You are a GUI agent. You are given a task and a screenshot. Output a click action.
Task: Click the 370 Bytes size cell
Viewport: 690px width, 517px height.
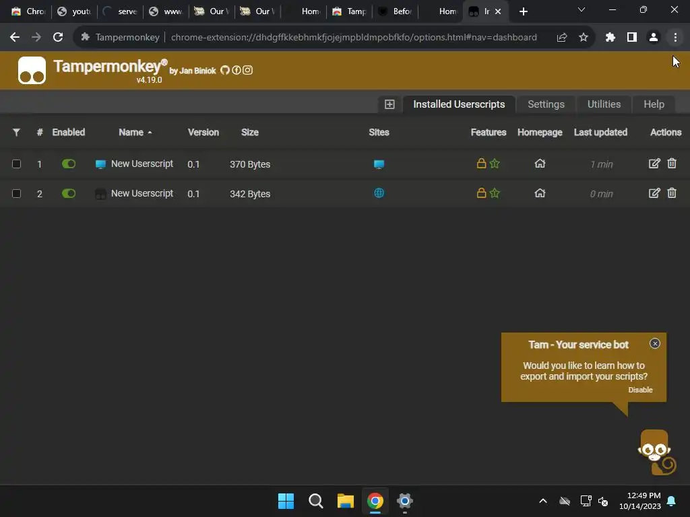click(250, 164)
